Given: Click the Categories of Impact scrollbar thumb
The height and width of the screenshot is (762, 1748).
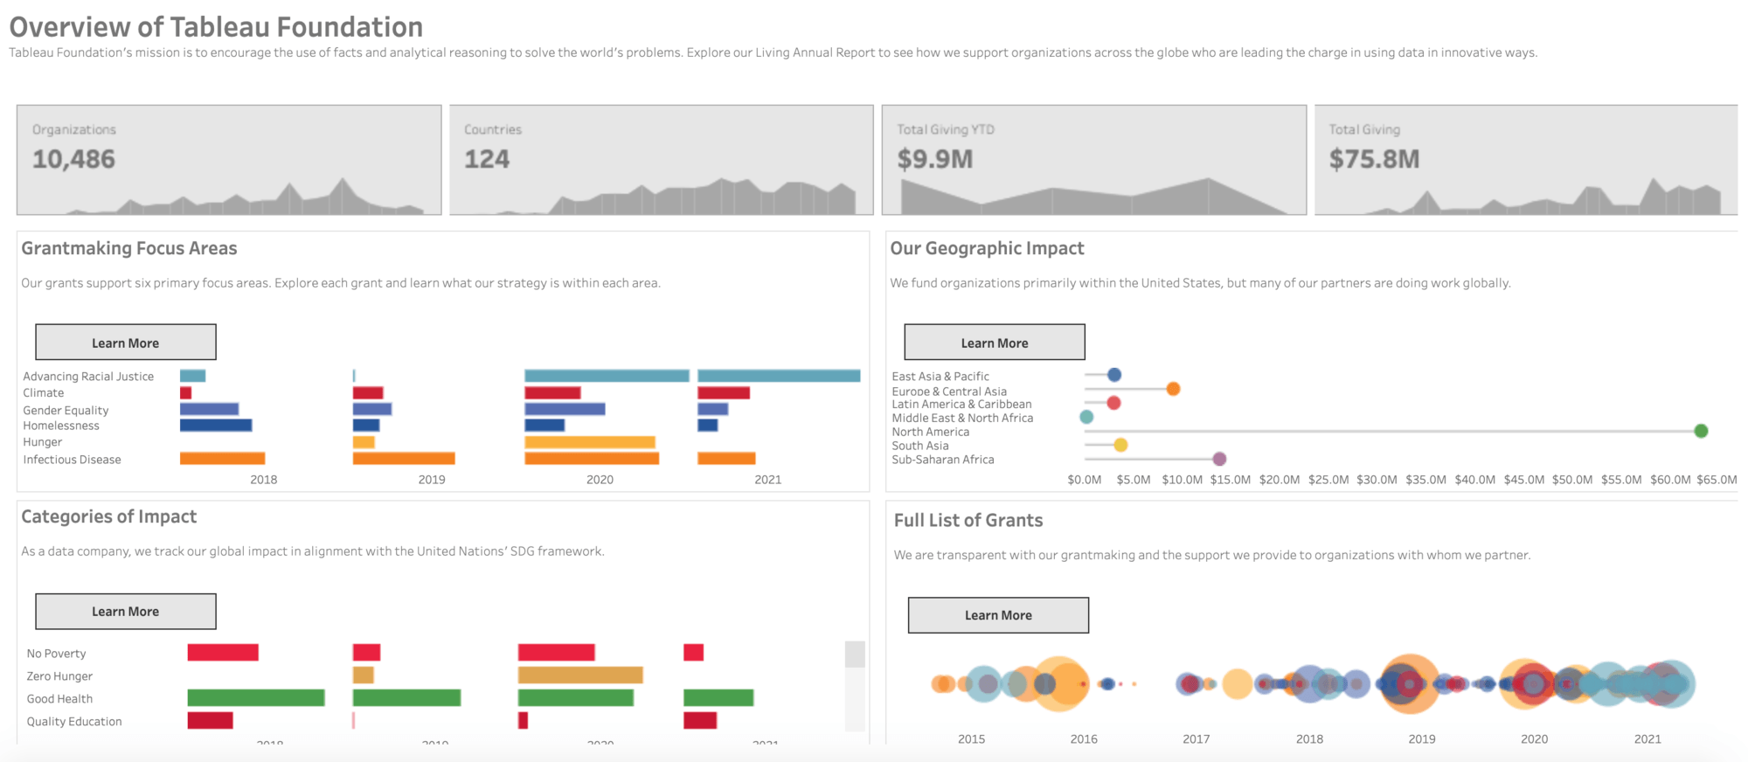Looking at the screenshot, I should click(855, 655).
